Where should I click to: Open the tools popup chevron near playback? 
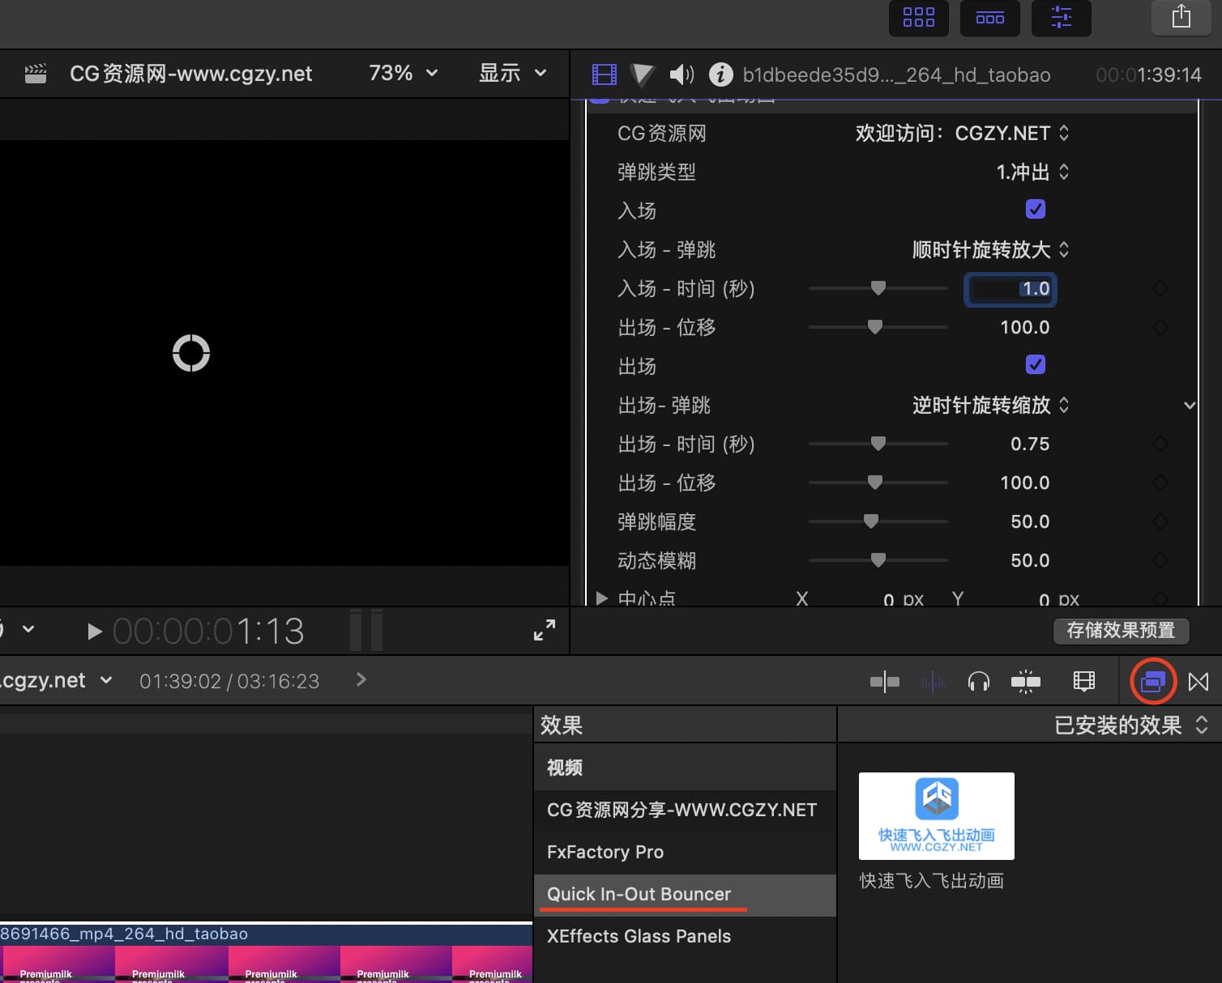[28, 629]
